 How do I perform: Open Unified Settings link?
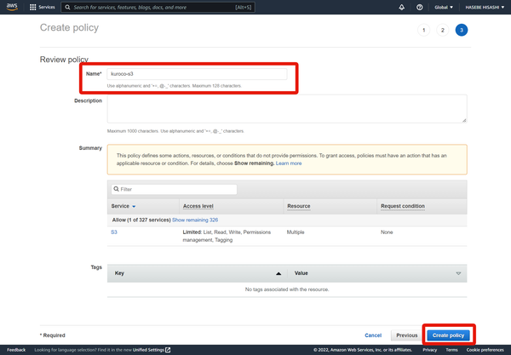click(148, 350)
